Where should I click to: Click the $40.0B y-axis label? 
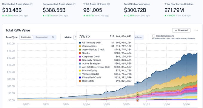11,44
